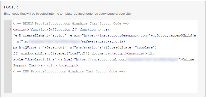Screen dimensions: 206x98
Task: Click the style="display:inline" attribute
Action: pos(35,60)
